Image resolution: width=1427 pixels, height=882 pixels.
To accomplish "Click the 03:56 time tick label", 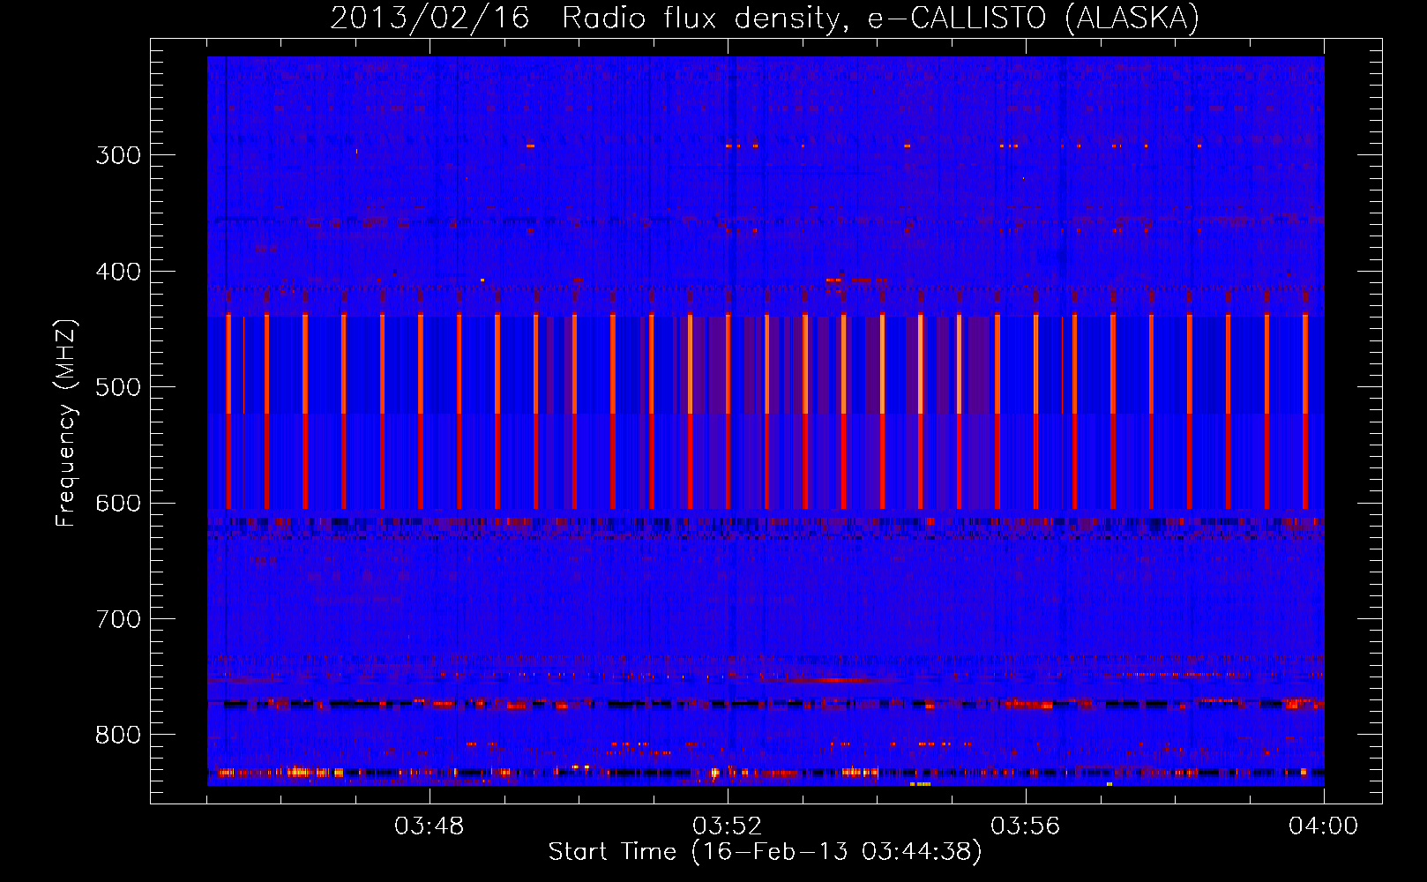I will point(1026,826).
